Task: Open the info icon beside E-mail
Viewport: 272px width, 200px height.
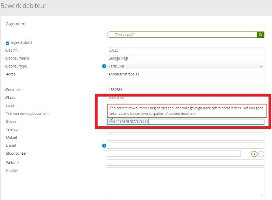Action: click(104, 146)
